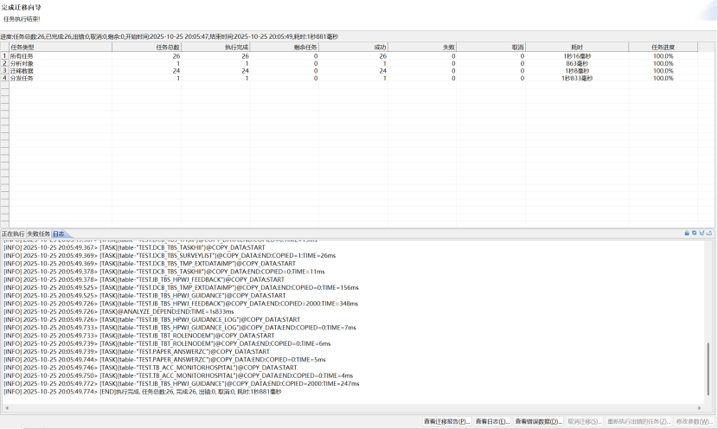Viewport: 718px width, 429px height.
Task: Click the right arrow of log horizontal scrollbar
Action: pyautogui.click(x=699, y=408)
